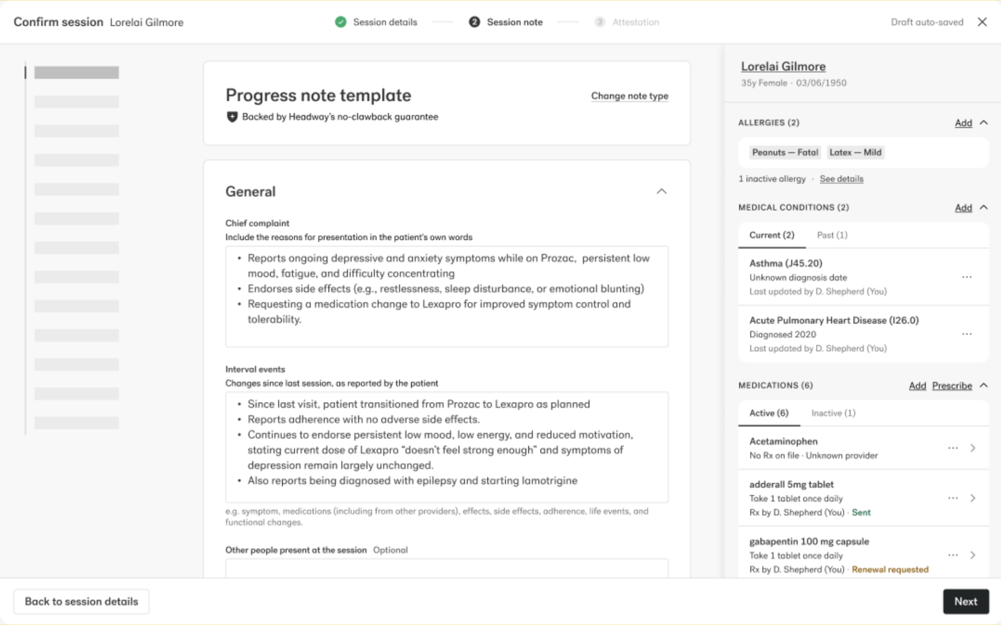Screen dimensions: 1001x625
Task: Click the Next button
Action: pos(966,601)
